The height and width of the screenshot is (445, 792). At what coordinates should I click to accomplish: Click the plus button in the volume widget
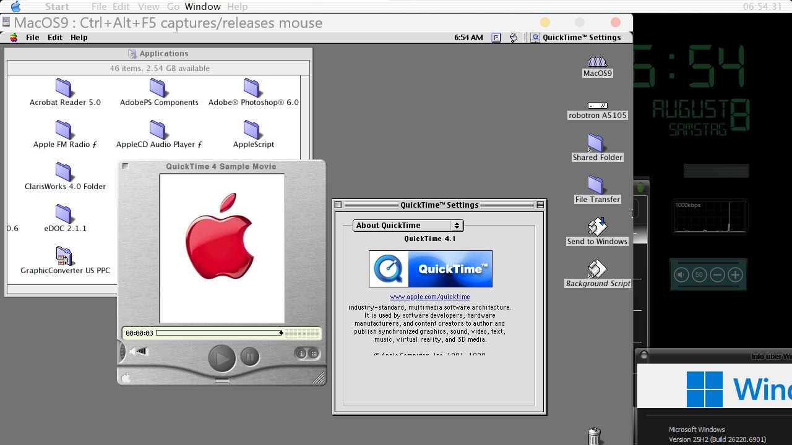[736, 275]
